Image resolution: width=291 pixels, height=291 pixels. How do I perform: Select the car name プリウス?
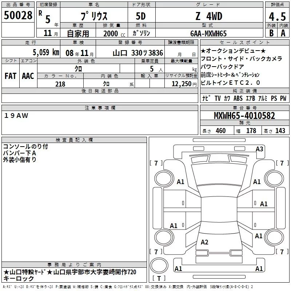point(94,16)
